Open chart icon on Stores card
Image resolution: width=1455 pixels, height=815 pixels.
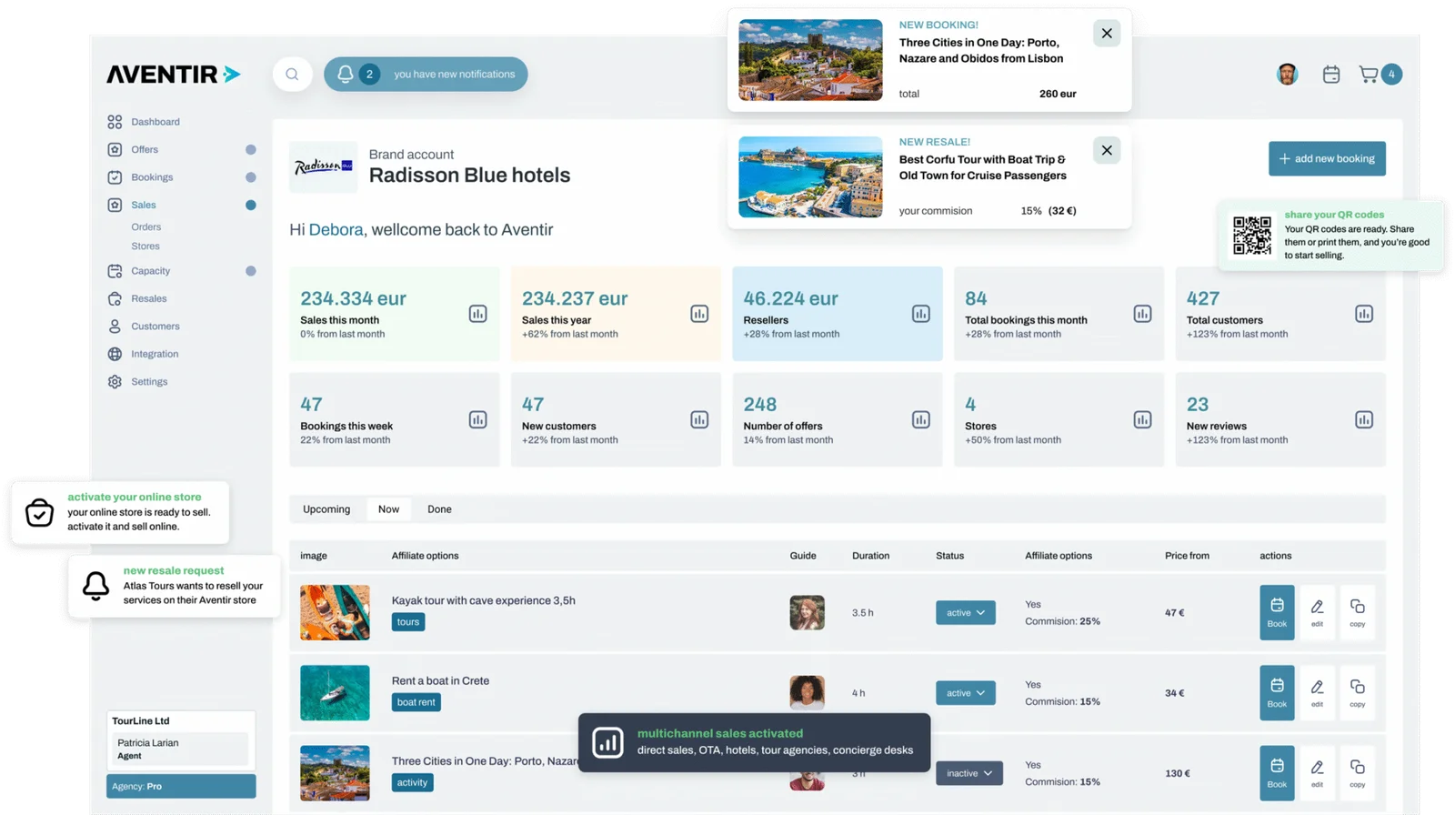pos(1142,419)
